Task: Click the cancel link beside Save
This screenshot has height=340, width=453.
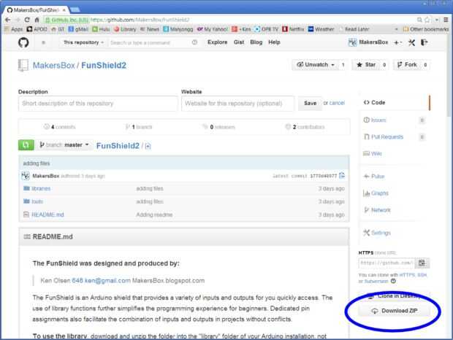Action: tap(337, 103)
